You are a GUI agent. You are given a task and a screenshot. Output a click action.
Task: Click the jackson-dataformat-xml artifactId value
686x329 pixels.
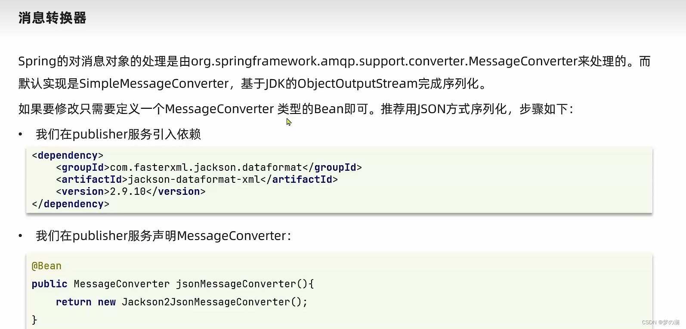coord(194,179)
